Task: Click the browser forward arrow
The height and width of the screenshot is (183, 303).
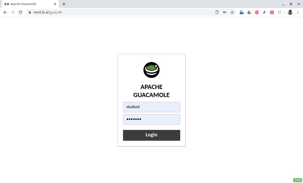Action: click(13, 12)
